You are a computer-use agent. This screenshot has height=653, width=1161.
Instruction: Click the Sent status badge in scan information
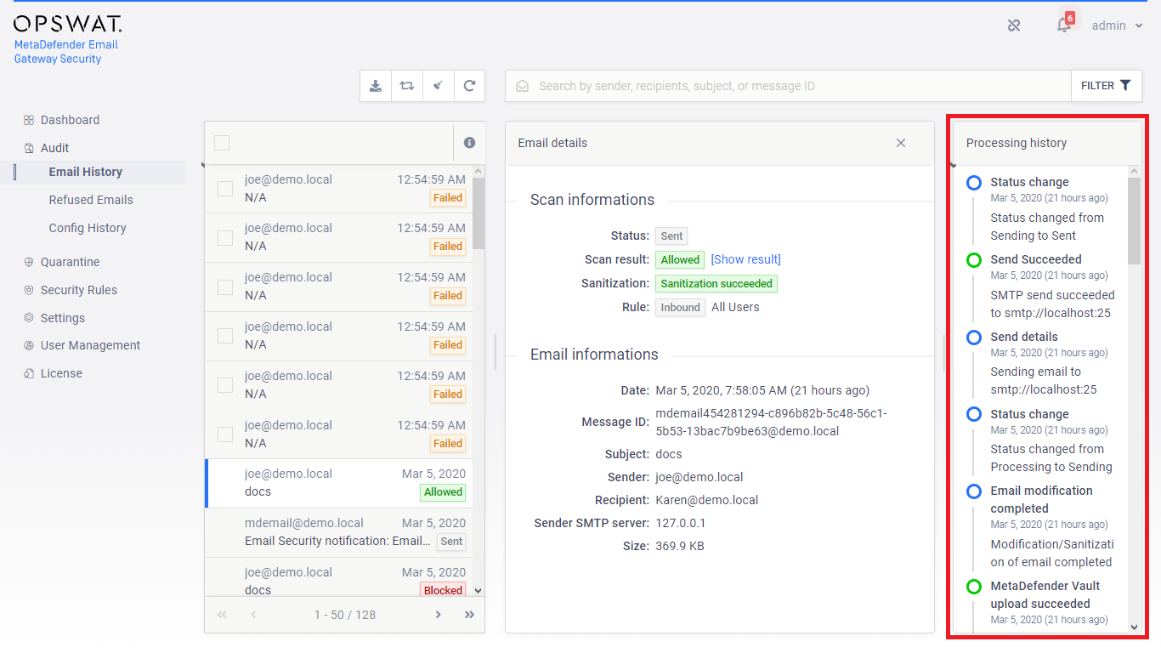pyautogui.click(x=671, y=236)
